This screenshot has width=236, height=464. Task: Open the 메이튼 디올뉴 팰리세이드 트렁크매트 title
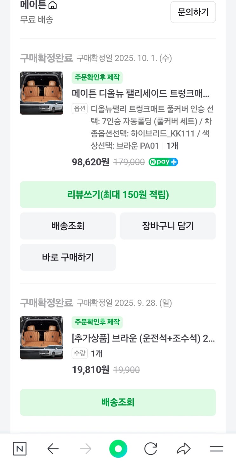[141, 94]
